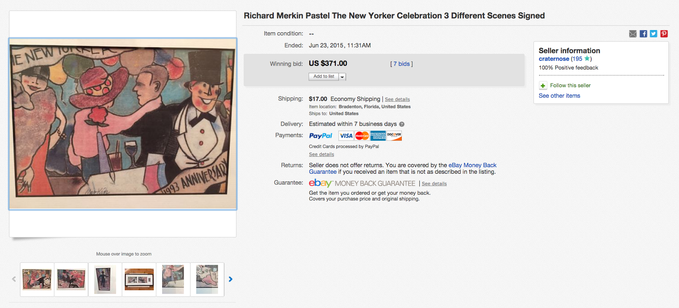The width and height of the screenshot is (679, 308).
Task: Expand the Add to list dropdown arrow
Action: coord(342,77)
